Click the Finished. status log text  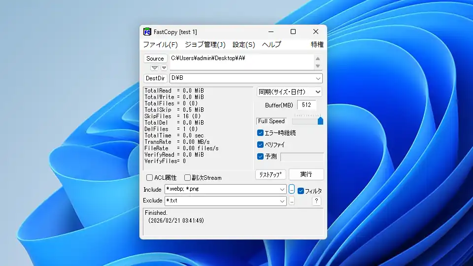156,213
